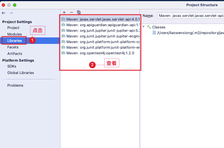The height and width of the screenshot is (148, 224).
Task: Select Maven junit-platform-engine library
Action: point(100,47)
